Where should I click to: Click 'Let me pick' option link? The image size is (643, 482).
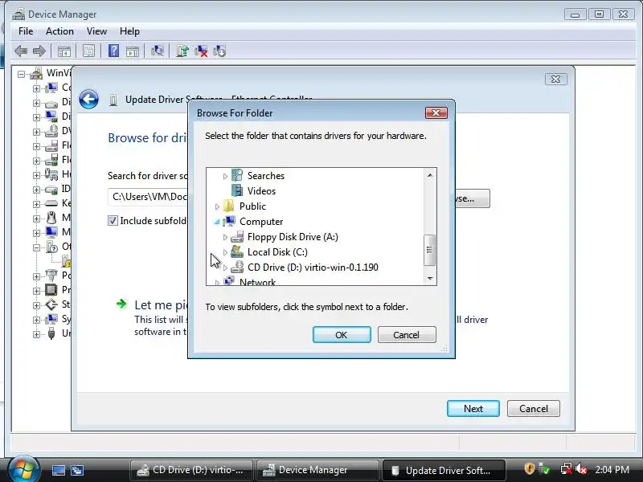[x=162, y=305]
